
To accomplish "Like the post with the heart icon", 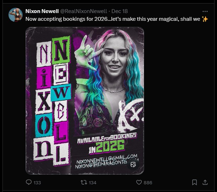I will click(139, 182).
